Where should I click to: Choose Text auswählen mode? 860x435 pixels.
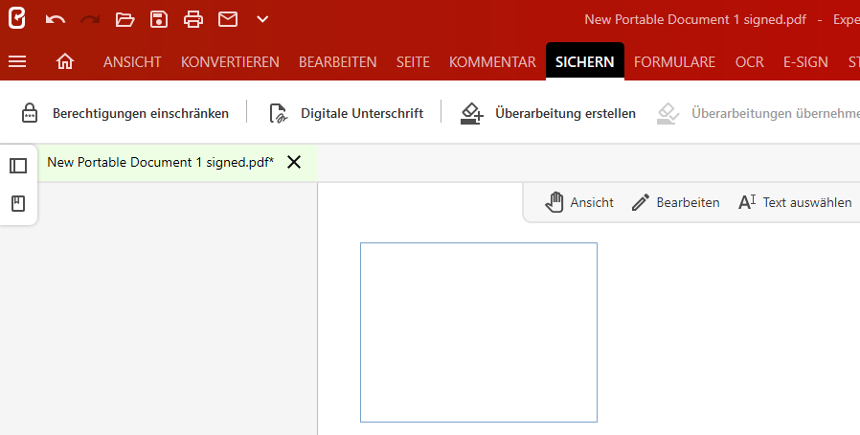click(x=806, y=202)
